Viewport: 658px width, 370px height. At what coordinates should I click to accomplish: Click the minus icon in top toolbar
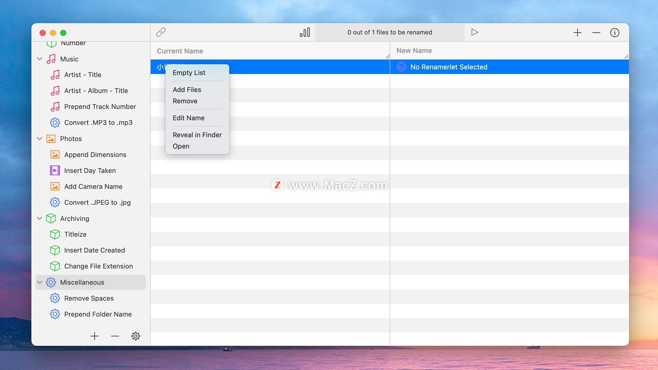pyautogui.click(x=596, y=33)
